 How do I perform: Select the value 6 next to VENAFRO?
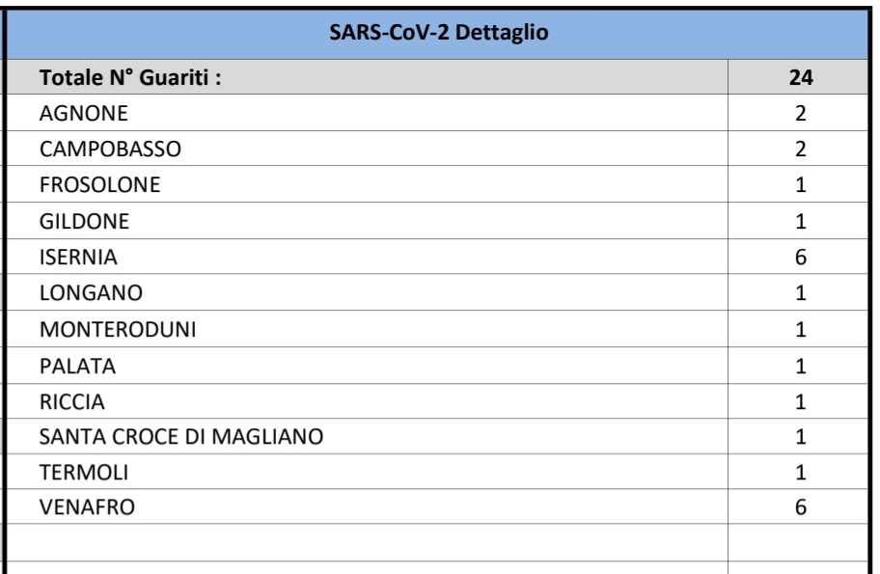[800, 507]
